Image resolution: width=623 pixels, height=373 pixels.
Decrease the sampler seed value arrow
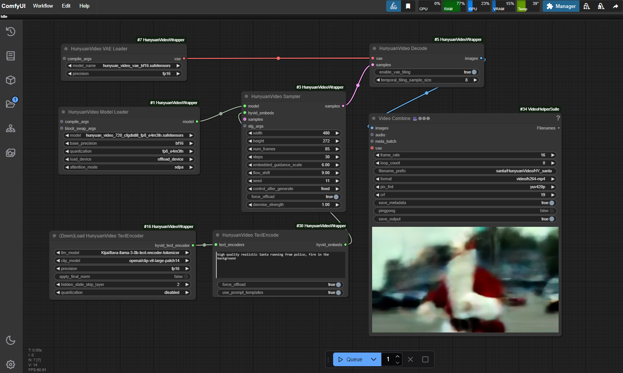pos(250,181)
